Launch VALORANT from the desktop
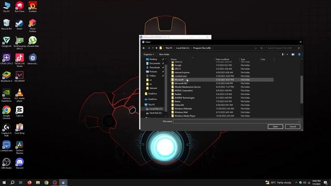This screenshot has width=331, height=186. [x=20, y=76]
